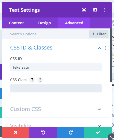Image resolution: width=114 pixels, height=140 pixels.
Task: Select the Advanced tab
Action: [x=74, y=23]
